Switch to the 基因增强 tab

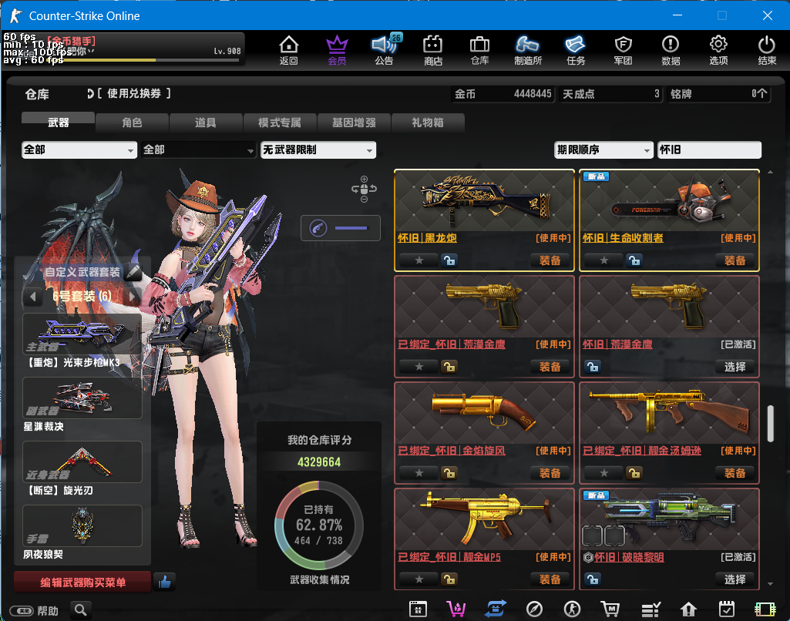pos(354,123)
